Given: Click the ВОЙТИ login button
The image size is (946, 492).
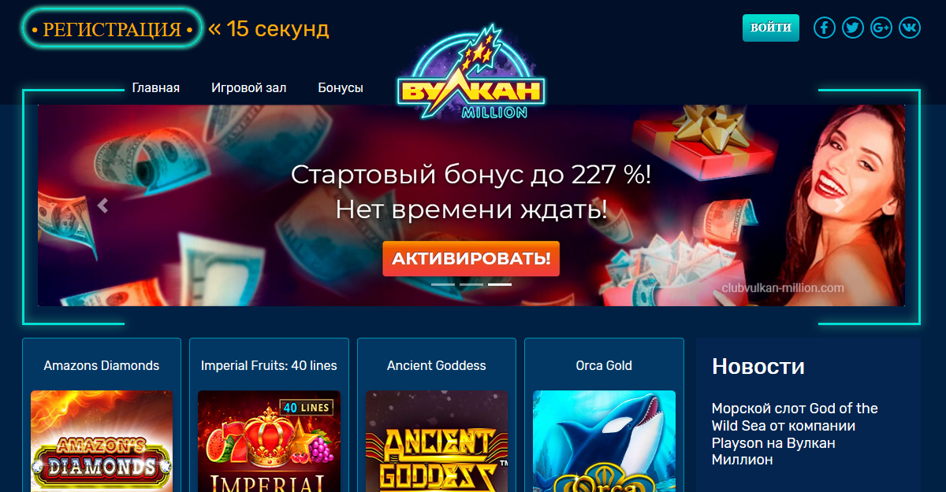Looking at the screenshot, I should (x=771, y=28).
